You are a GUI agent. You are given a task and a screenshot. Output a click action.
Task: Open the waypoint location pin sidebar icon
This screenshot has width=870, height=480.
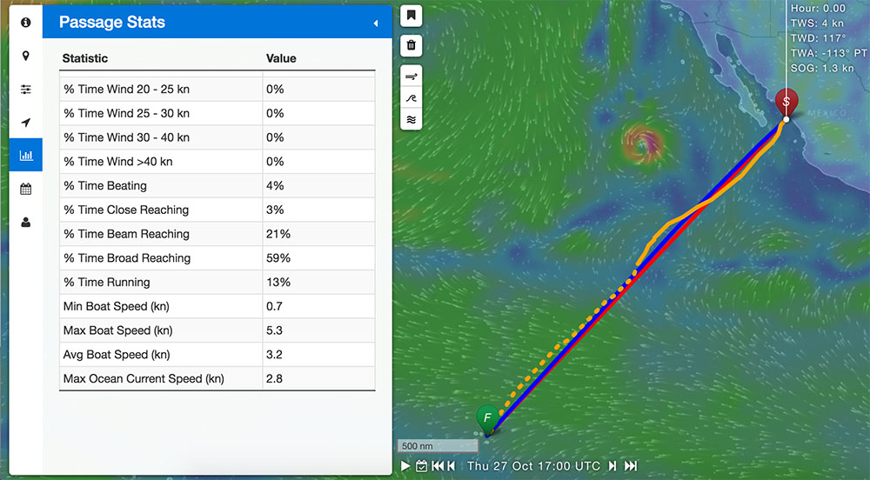(25, 56)
